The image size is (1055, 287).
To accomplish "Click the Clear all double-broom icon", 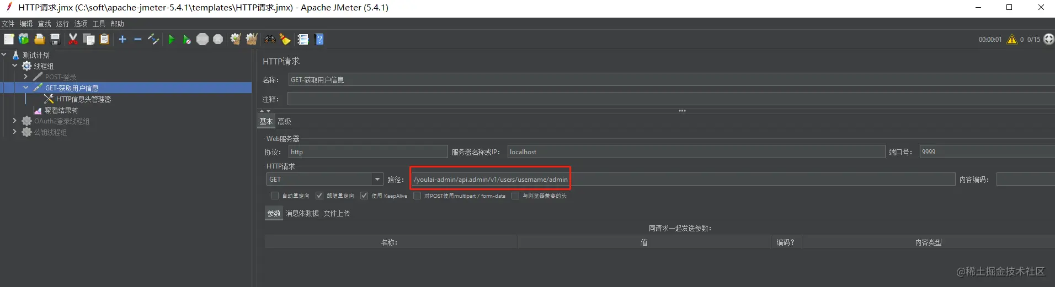I will point(252,39).
